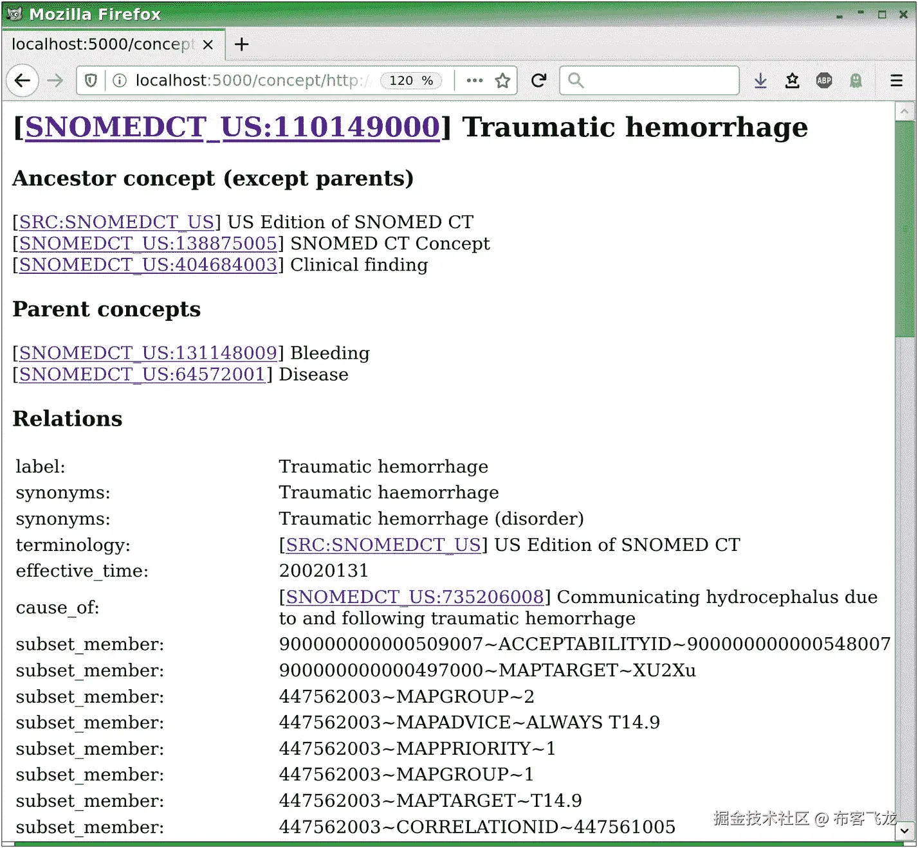Open page actions three-dot menu

coord(475,80)
